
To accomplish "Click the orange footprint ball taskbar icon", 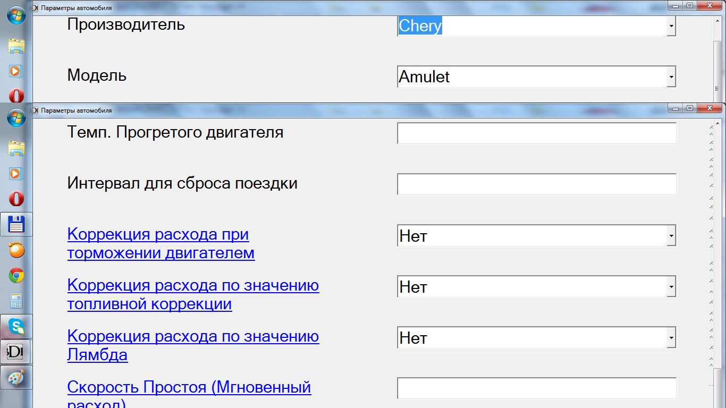I will click(16, 250).
